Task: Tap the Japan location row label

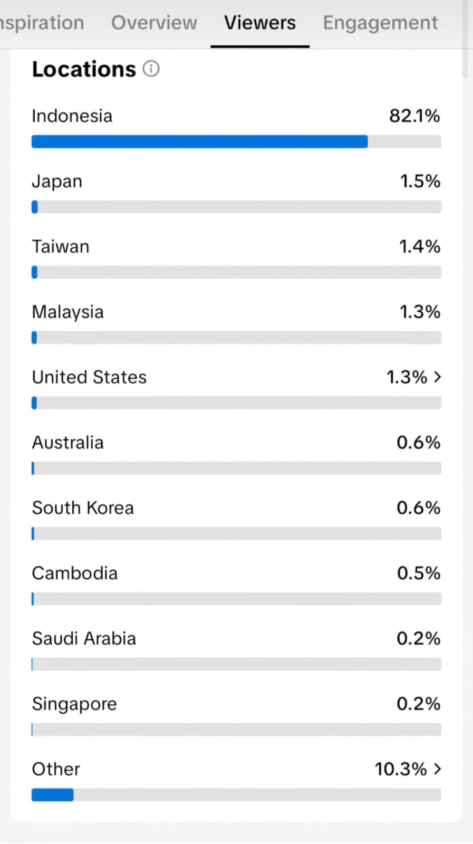Action: coord(57,181)
